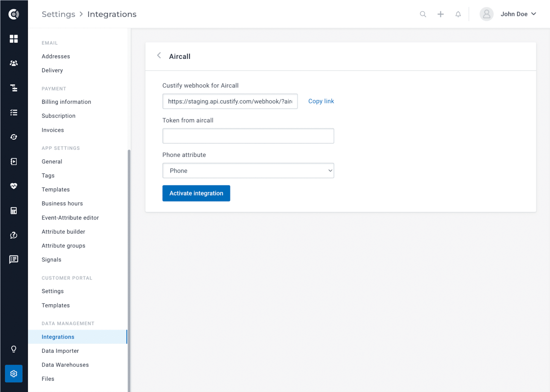Click the notifications bell icon
The height and width of the screenshot is (392, 550).
tap(458, 14)
